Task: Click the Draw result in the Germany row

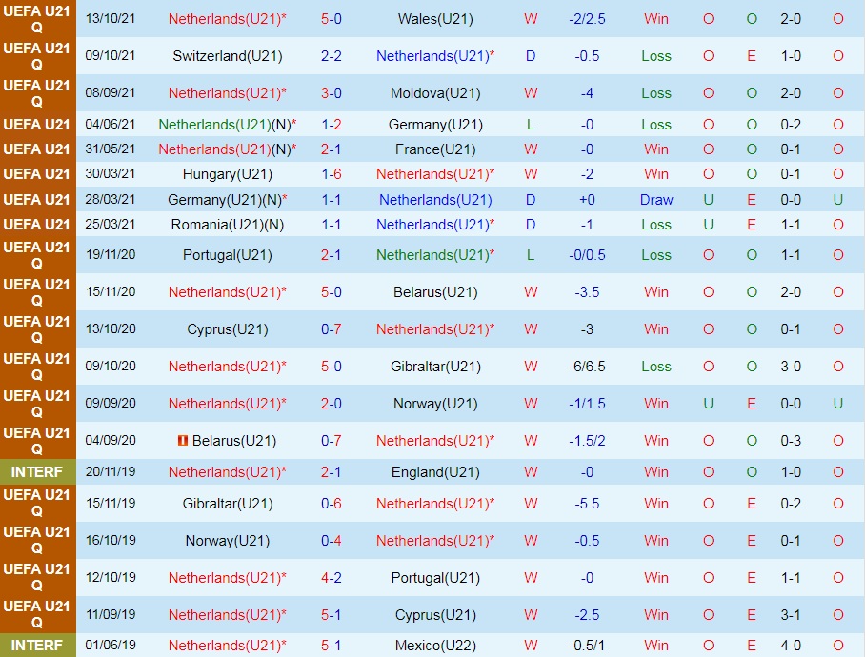Action: pos(656,200)
